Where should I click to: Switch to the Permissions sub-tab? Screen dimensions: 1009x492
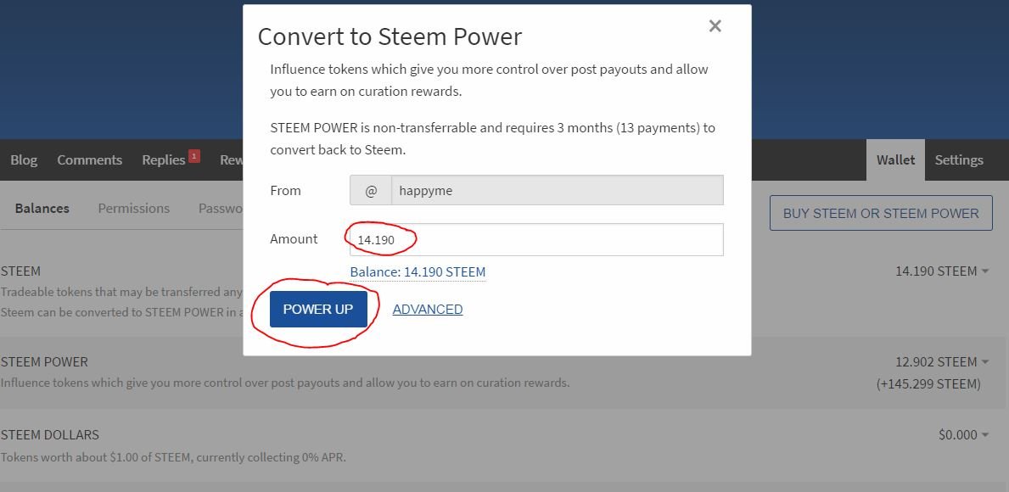click(x=133, y=209)
